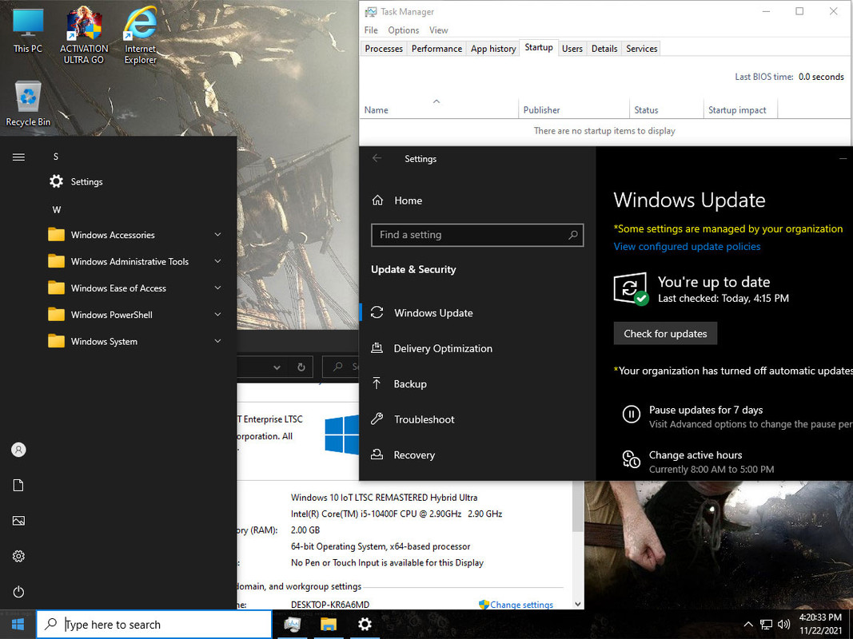Open Pictures icon in Start sidebar

coord(18,521)
